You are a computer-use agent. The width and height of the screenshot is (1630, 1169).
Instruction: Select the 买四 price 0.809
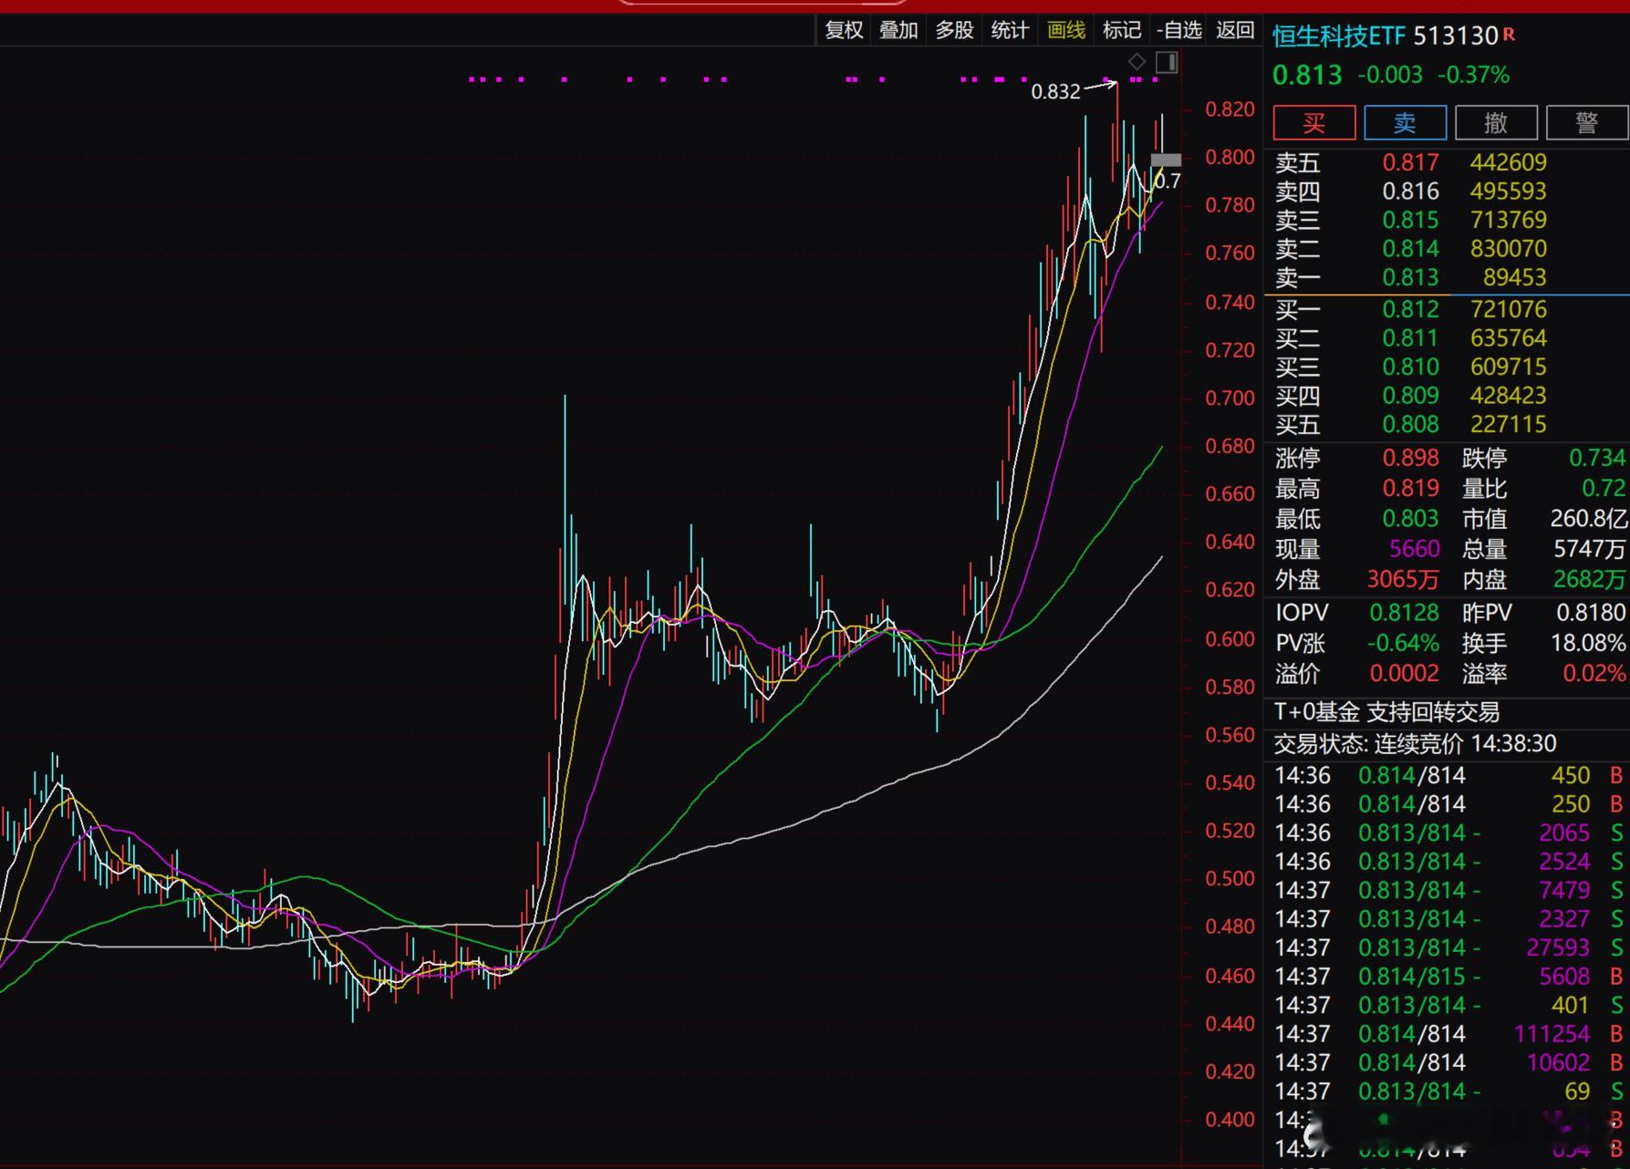1410,396
